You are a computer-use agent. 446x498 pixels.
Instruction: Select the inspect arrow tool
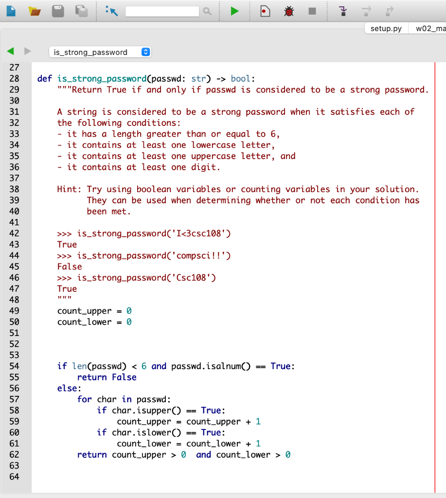(112, 11)
